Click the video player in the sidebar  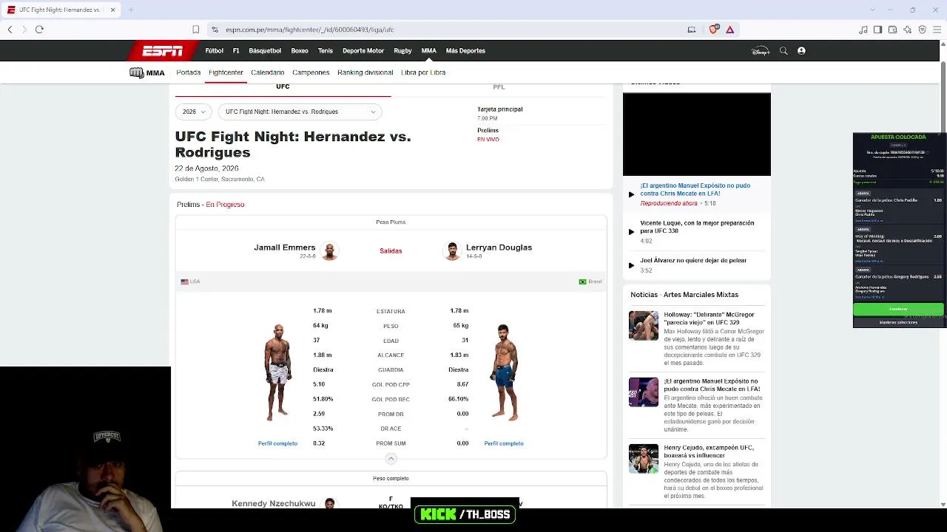tap(697, 134)
